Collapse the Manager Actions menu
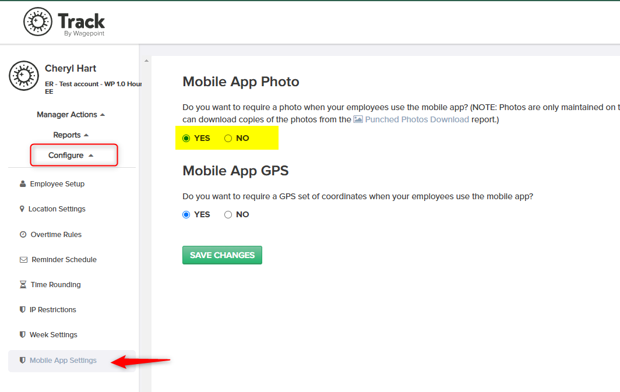620x392 pixels. pos(71,115)
